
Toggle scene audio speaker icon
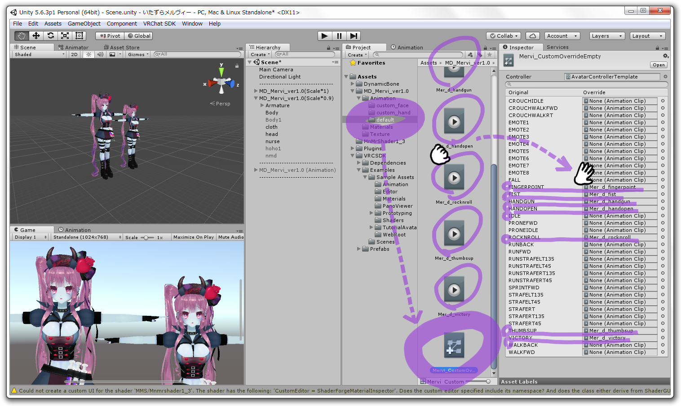tap(100, 54)
